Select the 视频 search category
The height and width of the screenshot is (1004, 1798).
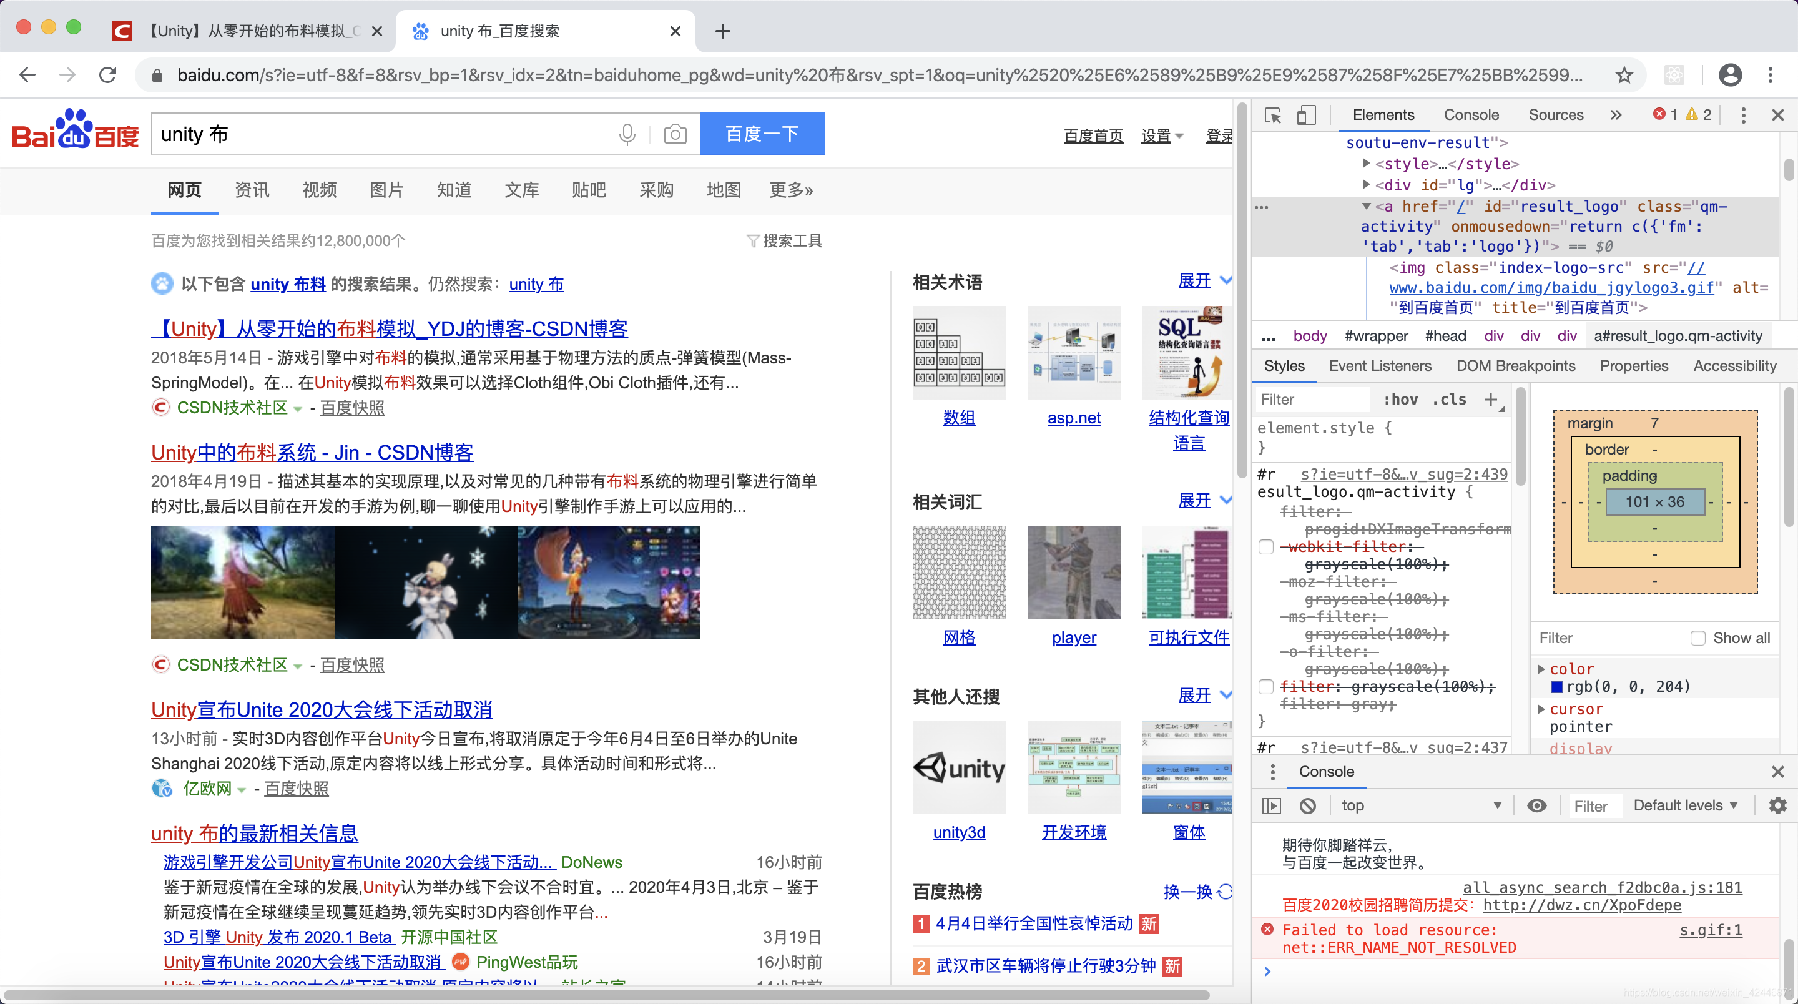319,190
